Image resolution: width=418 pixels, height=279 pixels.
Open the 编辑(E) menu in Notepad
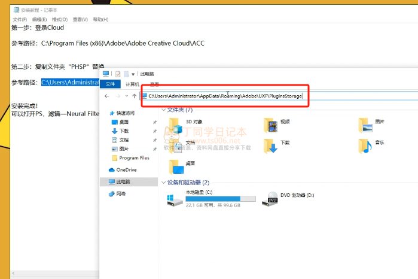[x=39, y=20]
